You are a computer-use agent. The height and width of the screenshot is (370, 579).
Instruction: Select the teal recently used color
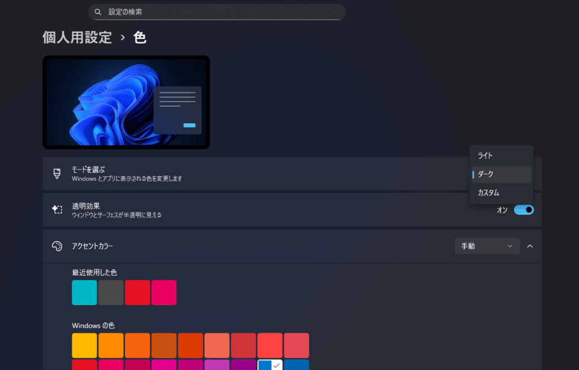click(84, 293)
